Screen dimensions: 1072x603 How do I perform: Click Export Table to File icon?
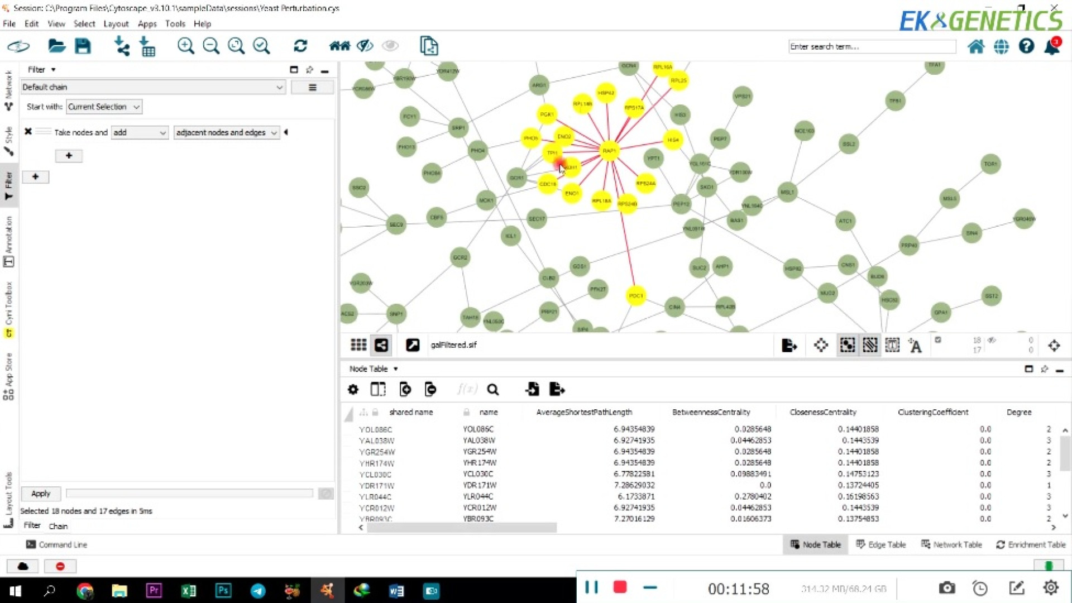tap(557, 389)
